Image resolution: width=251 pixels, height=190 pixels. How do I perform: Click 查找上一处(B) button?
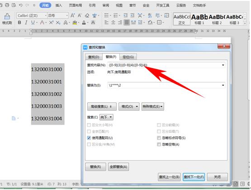pyautogui.click(x=169, y=177)
